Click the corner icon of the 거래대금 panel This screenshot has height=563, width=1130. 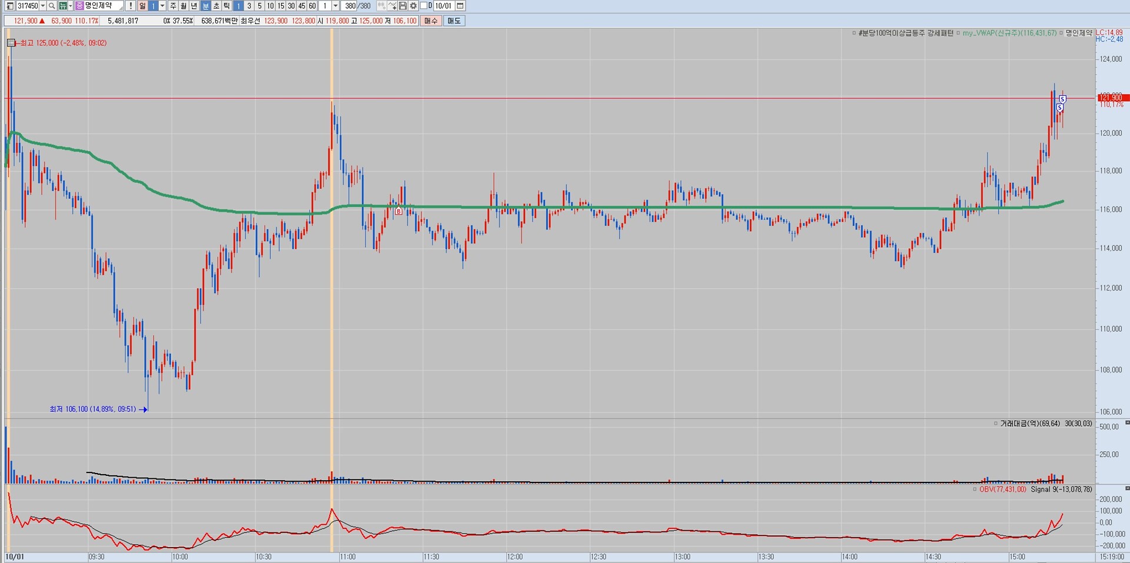1127,422
